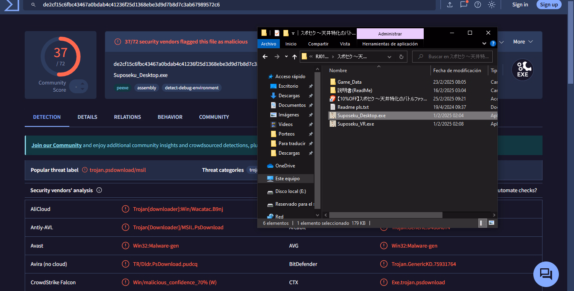This screenshot has height=291, width=574.
Task: Open the Archivo menu tab
Action: tap(269, 44)
